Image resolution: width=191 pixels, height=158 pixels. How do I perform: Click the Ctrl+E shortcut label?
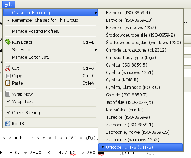tap(89, 42)
